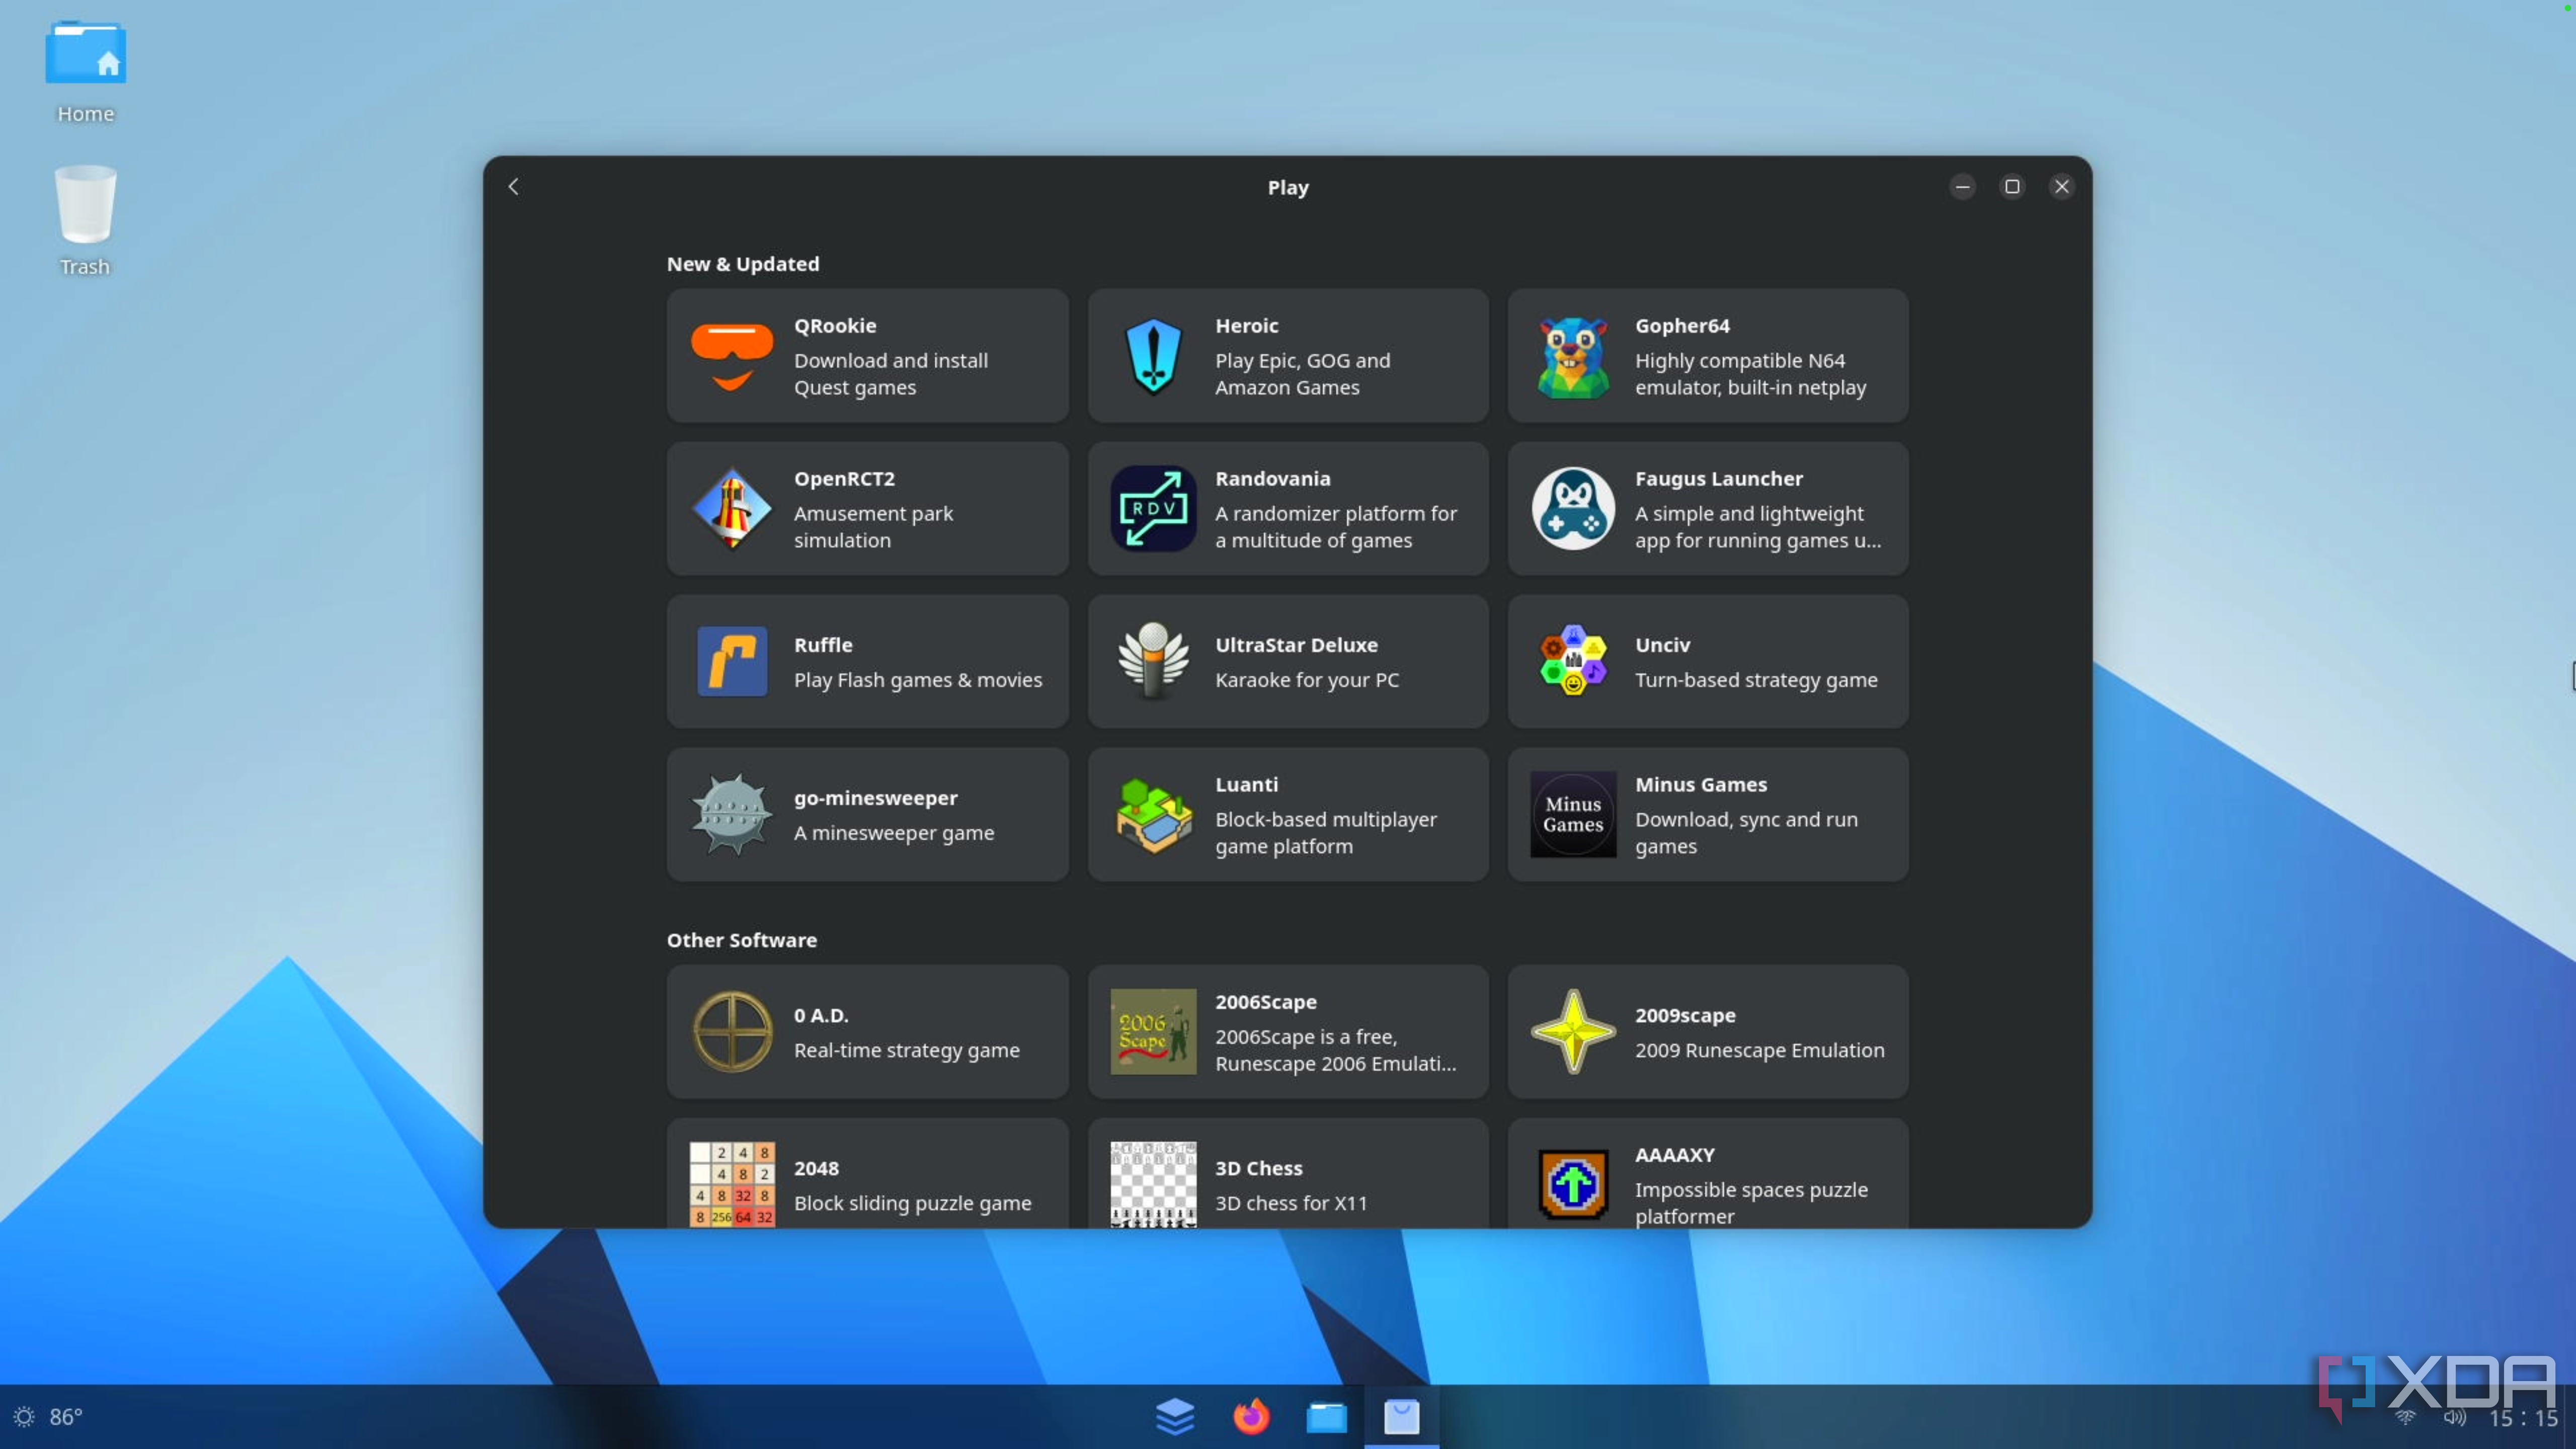2576x1449 pixels.
Task: Open the Minus Games icon
Action: tap(1573, 815)
